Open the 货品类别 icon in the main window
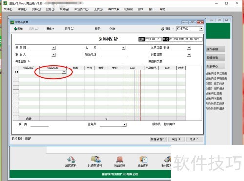 tap(120, 159)
